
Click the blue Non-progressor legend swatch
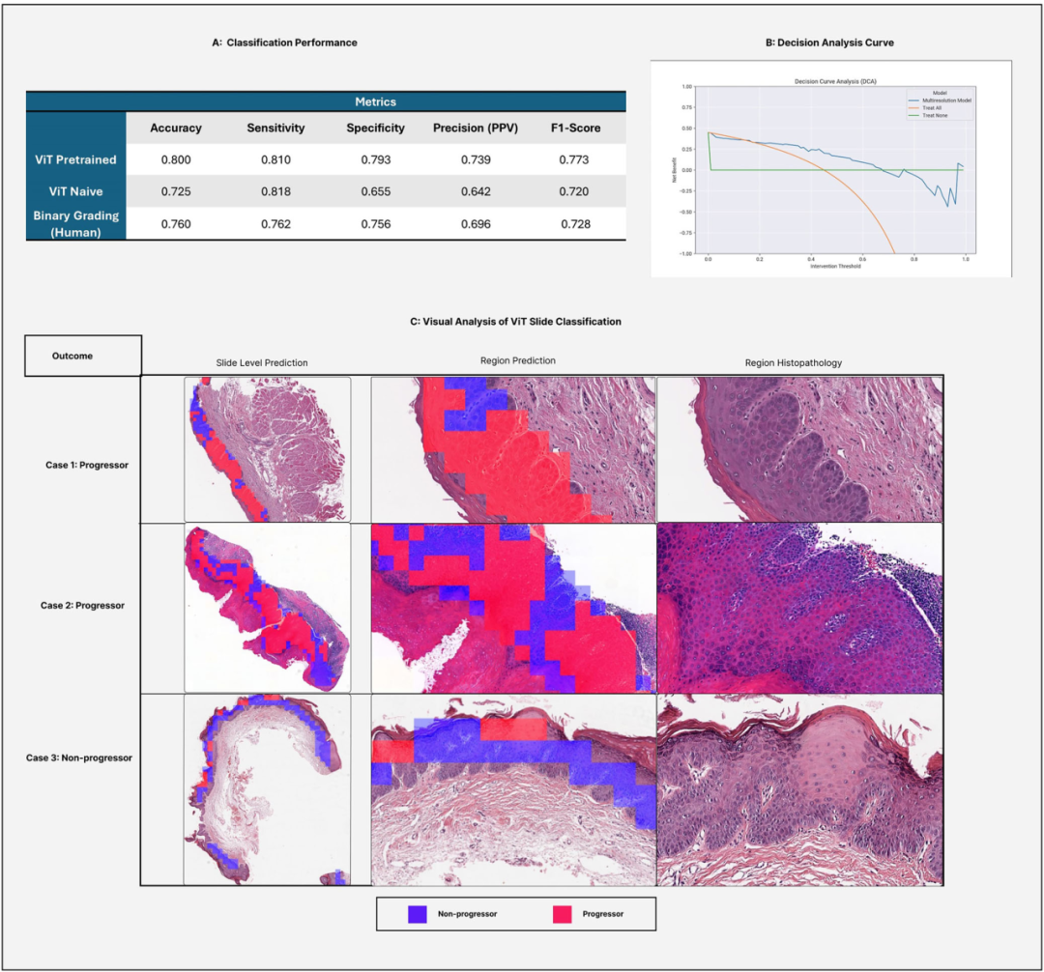pos(418,913)
